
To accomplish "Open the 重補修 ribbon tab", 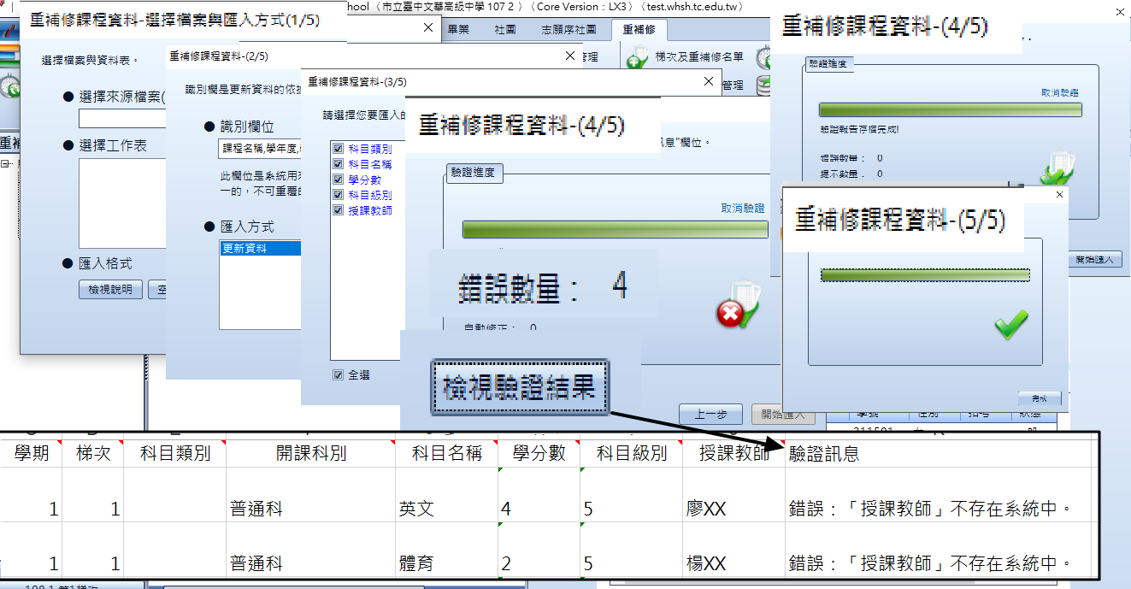I will (639, 30).
